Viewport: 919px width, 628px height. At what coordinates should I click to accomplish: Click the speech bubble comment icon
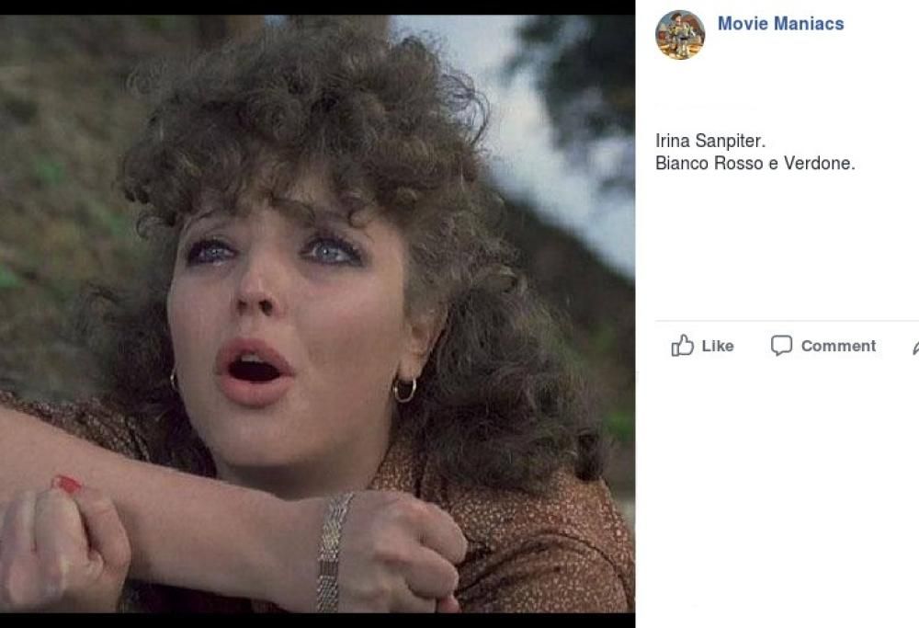tap(781, 346)
